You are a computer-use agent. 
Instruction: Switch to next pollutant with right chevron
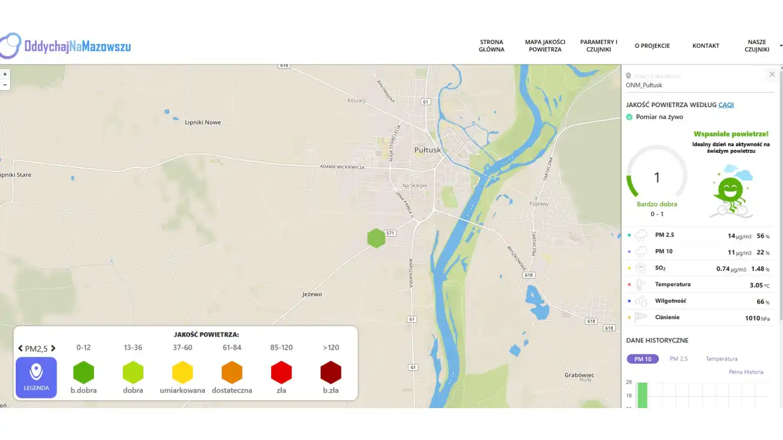coord(53,349)
